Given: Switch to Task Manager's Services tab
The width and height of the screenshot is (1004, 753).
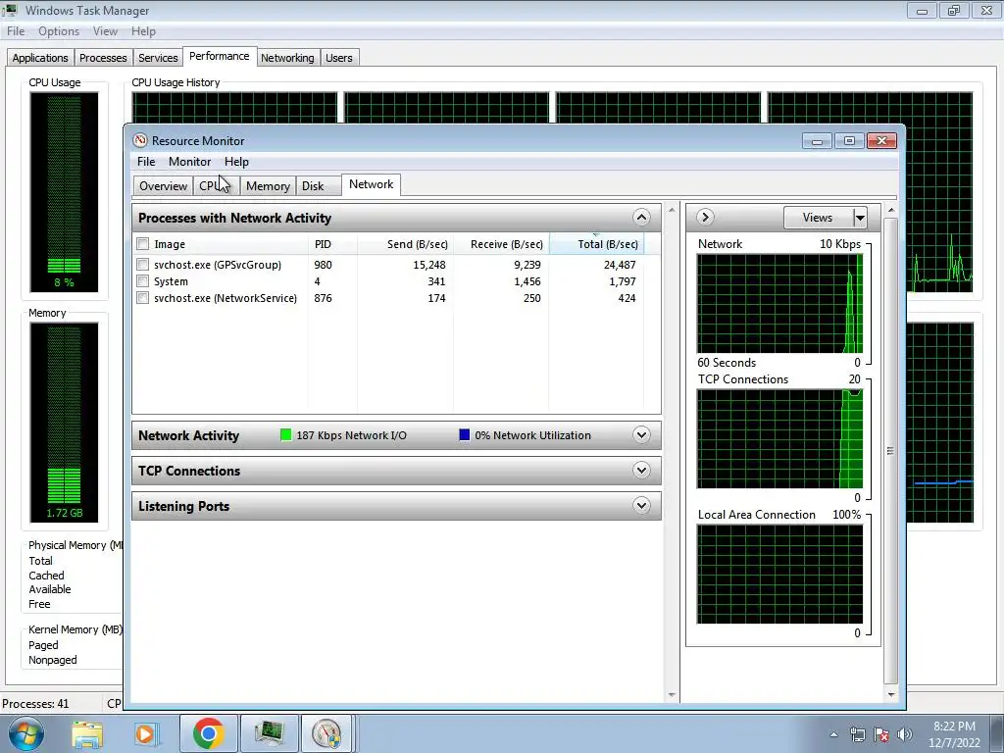Looking at the screenshot, I should point(158,58).
